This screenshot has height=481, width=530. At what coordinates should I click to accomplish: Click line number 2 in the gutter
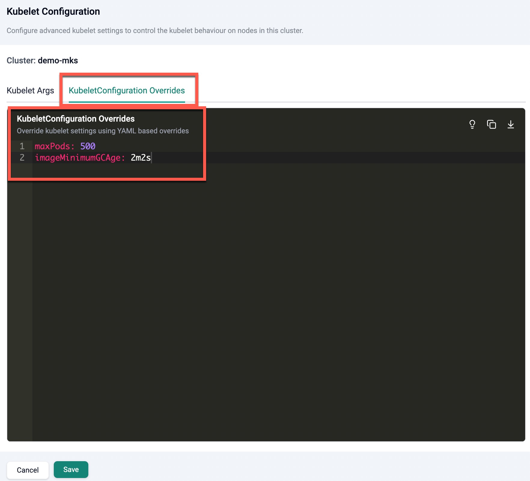22,158
